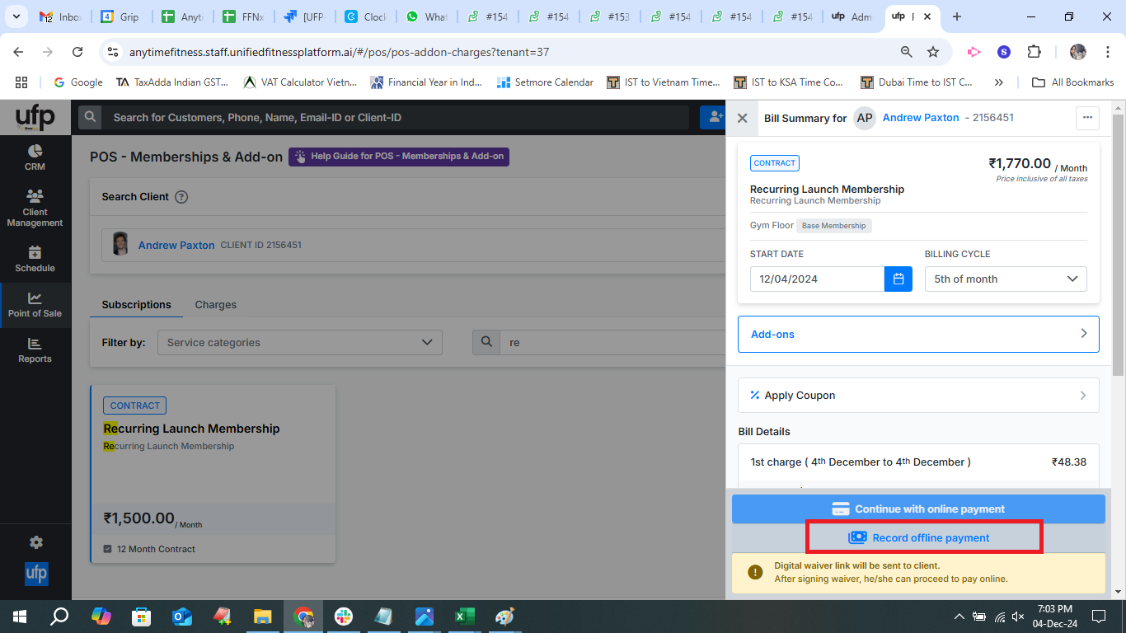
Task: Click Record offline payment button
Action: click(923, 537)
